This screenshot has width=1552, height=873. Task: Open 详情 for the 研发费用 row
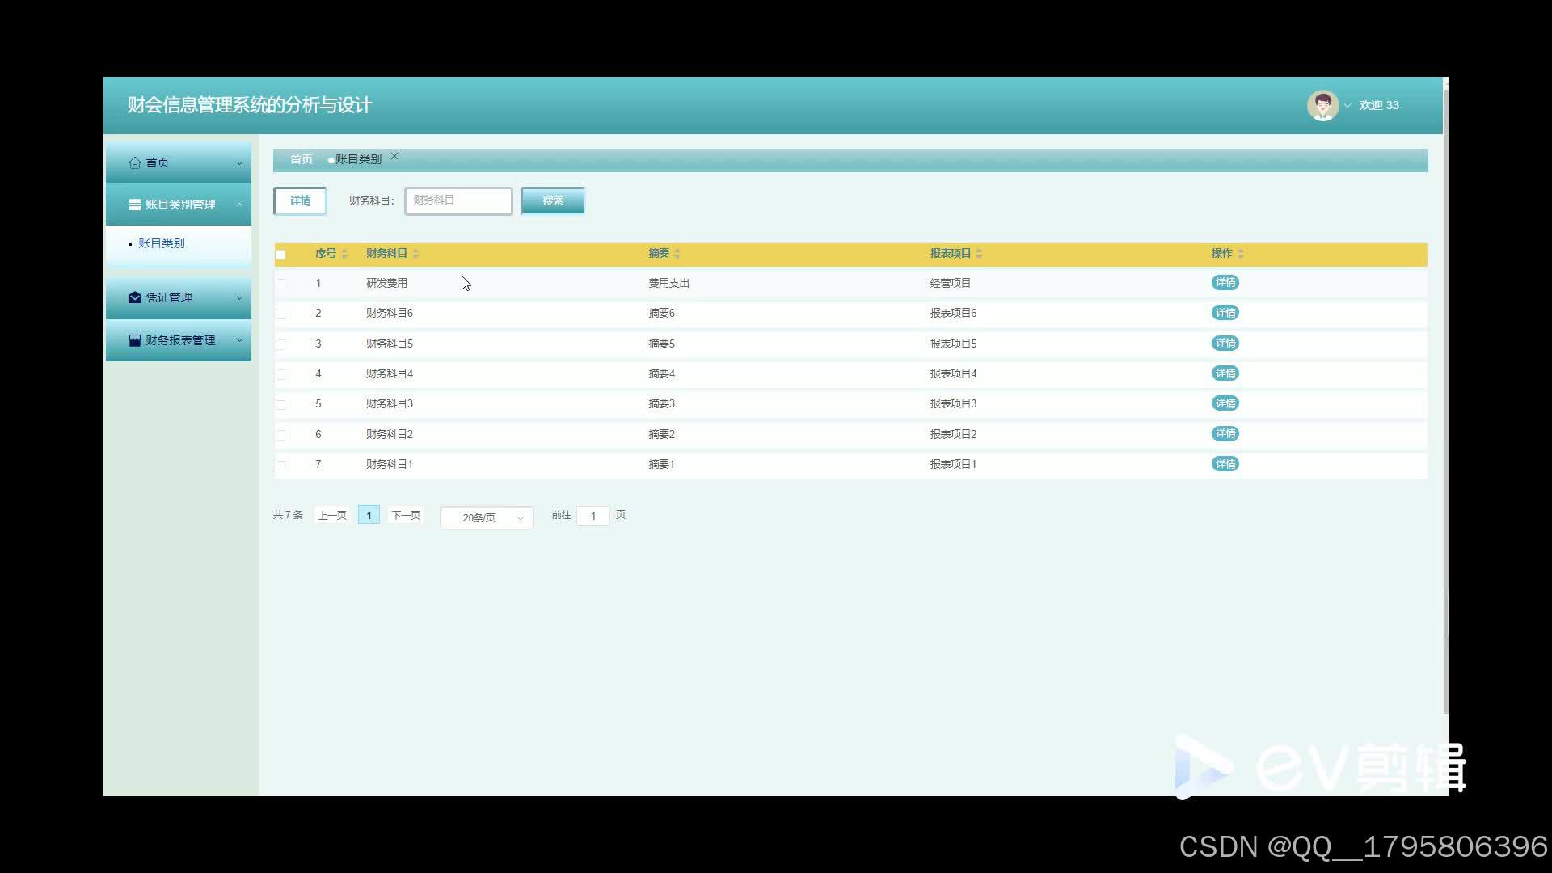[1225, 283]
